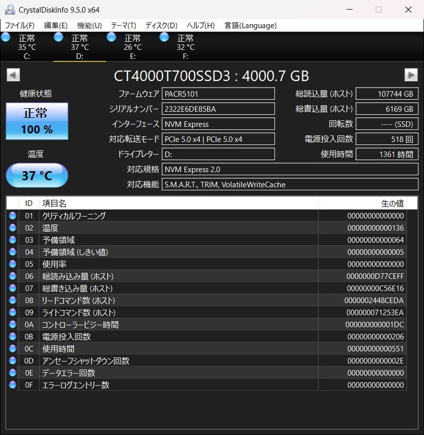Open the テーマ(T) menu
This screenshot has height=435, width=424.
click(x=123, y=25)
